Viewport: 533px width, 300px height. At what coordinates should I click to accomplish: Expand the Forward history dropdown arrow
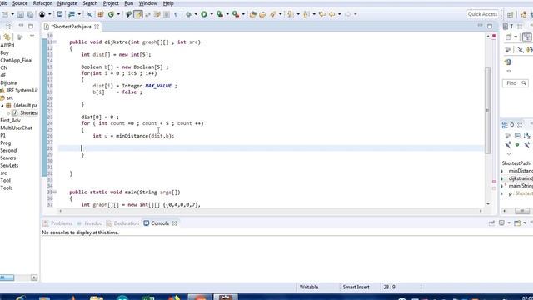click(356, 14)
